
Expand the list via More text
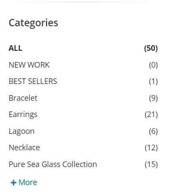point(28,183)
